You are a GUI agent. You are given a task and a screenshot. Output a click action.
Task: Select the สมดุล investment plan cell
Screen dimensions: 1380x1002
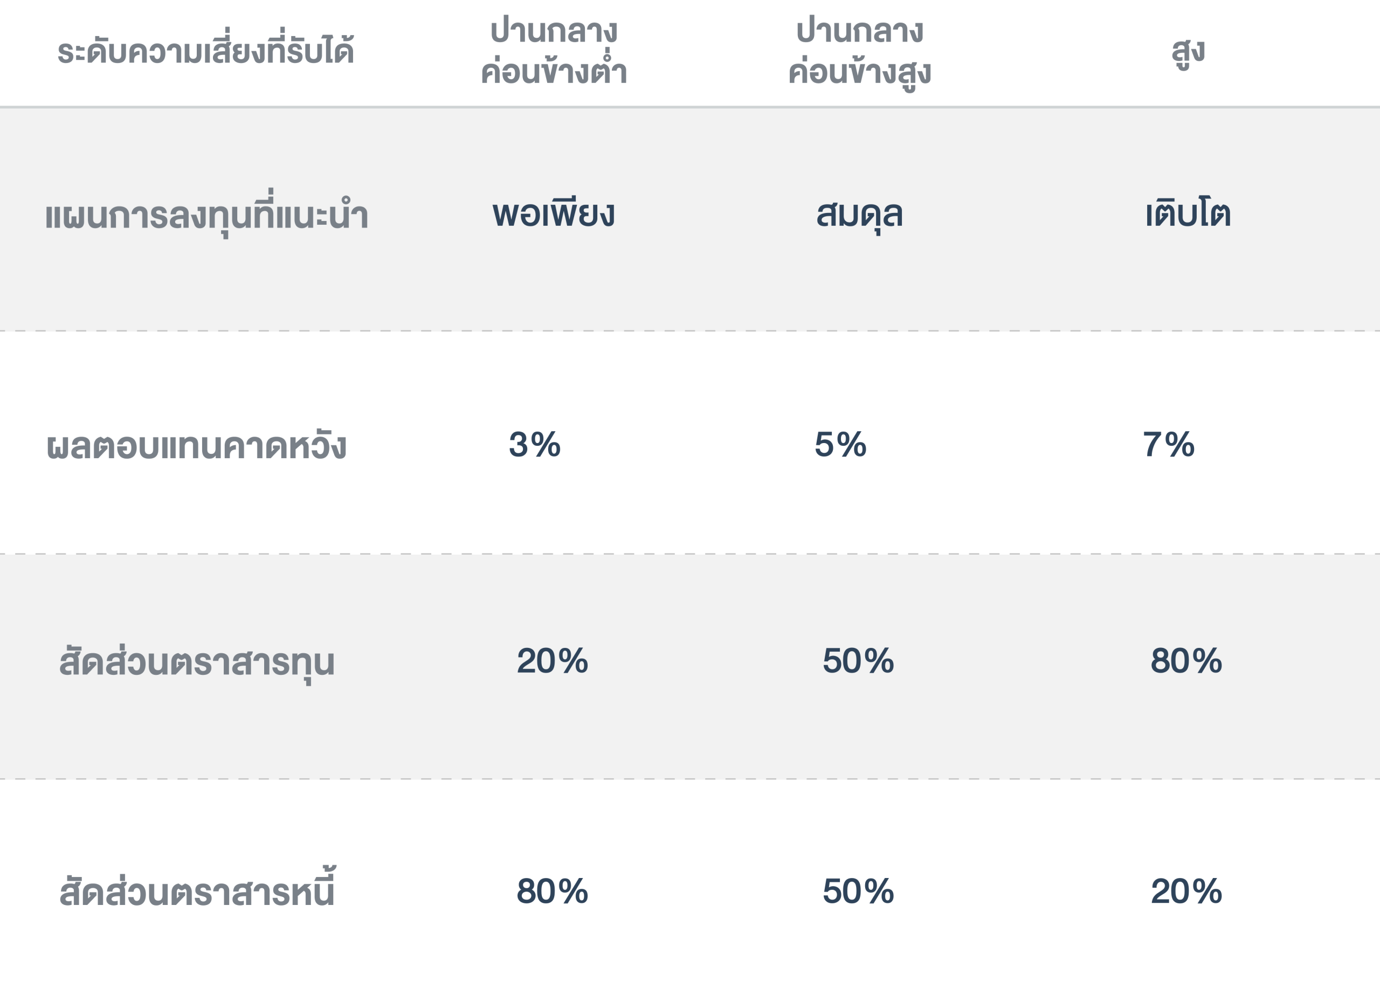860,214
